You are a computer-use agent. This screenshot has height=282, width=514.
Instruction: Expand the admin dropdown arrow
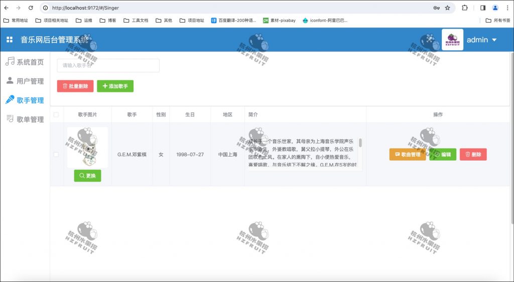click(494, 40)
